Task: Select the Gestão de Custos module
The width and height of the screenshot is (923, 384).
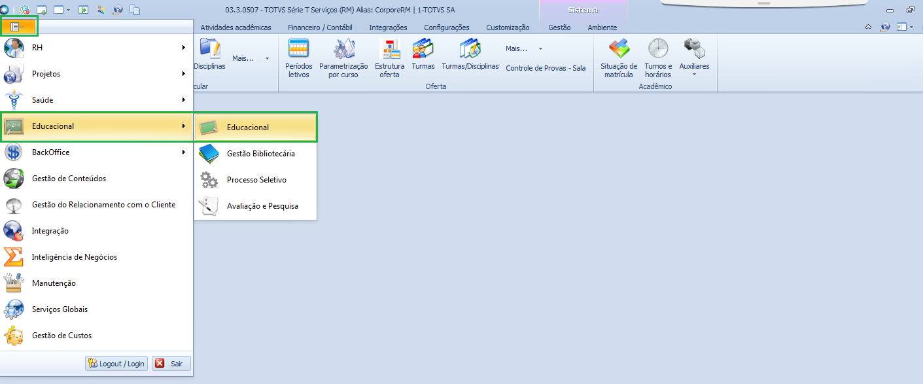Action: pyautogui.click(x=97, y=336)
